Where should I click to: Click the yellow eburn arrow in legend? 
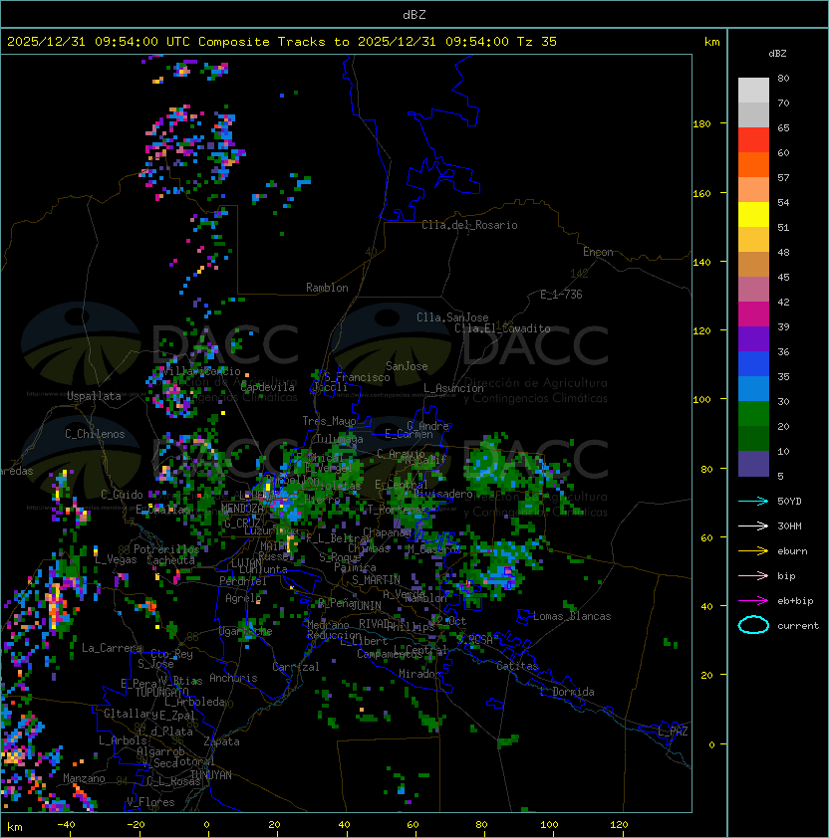[753, 551]
